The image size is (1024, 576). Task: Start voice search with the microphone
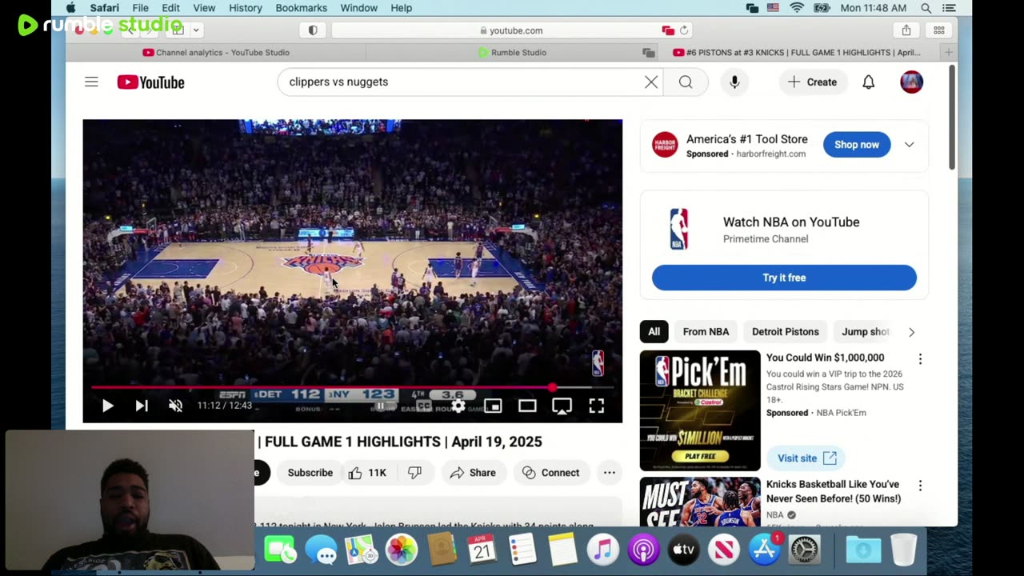[734, 82]
